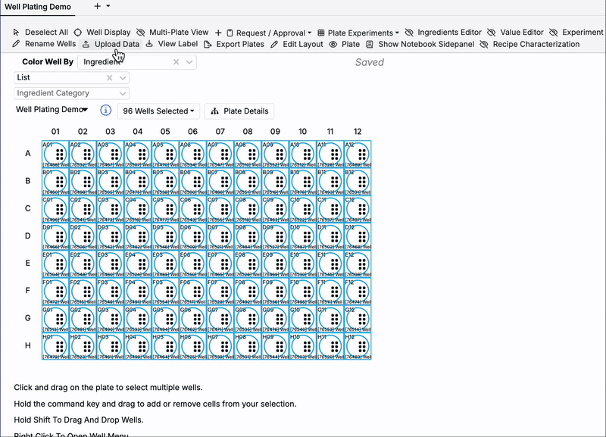Viewport: 606px width, 437px height.
Task: Click the Rename Wells pencil tool
Action: click(x=45, y=44)
